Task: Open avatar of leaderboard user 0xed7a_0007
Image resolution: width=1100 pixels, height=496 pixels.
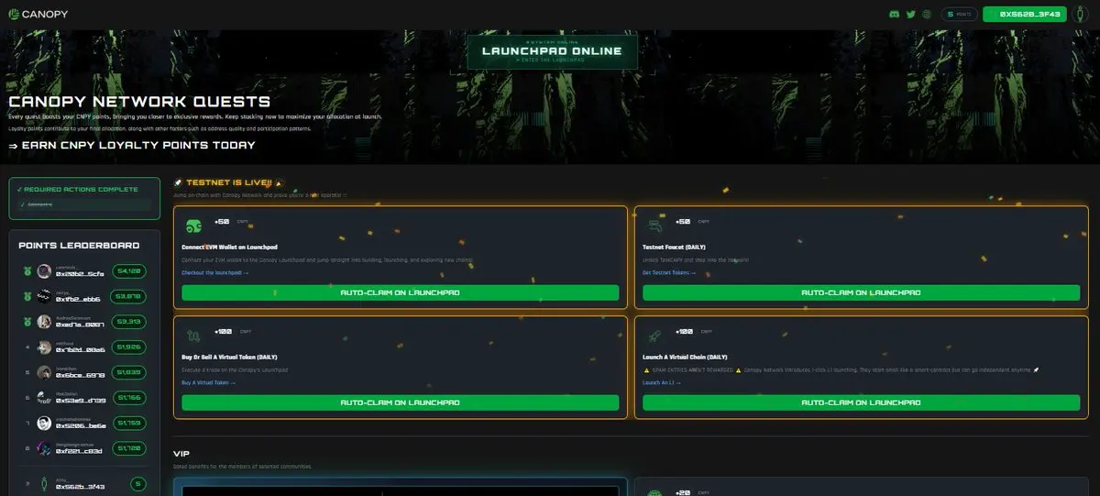Action: [44, 322]
